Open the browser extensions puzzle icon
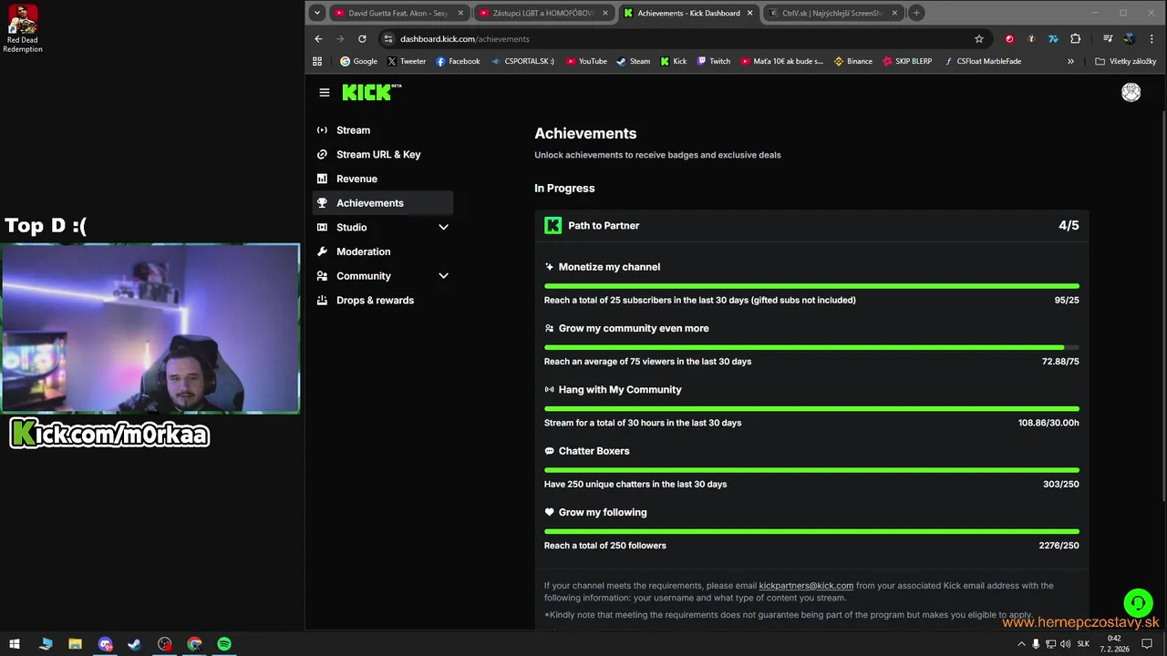1167x656 pixels. (x=1076, y=39)
